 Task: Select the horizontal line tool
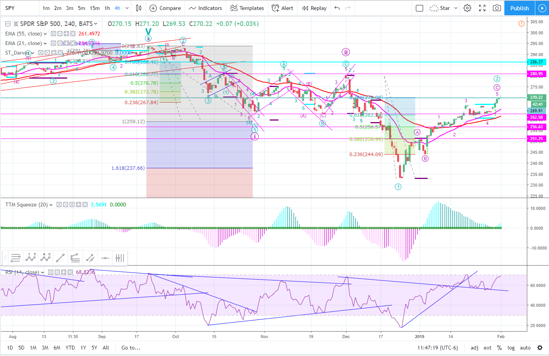pos(105,258)
